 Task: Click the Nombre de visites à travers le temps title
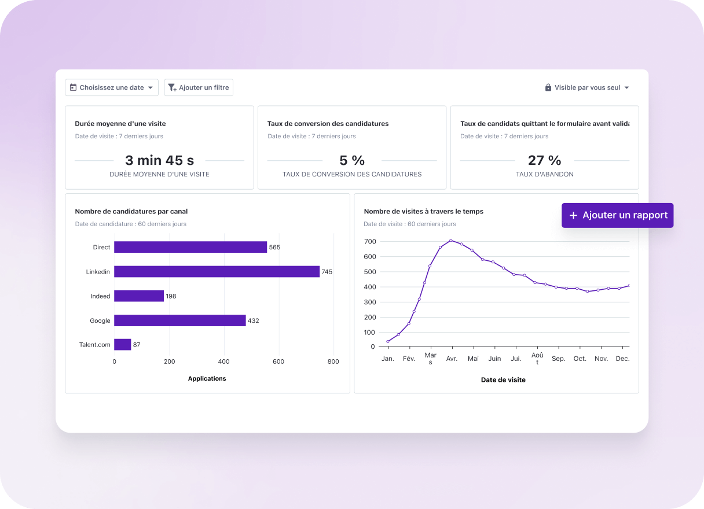pos(424,211)
